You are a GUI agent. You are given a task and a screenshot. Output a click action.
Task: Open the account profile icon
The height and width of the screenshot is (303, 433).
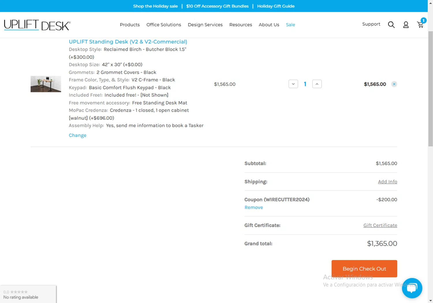pyautogui.click(x=406, y=25)
